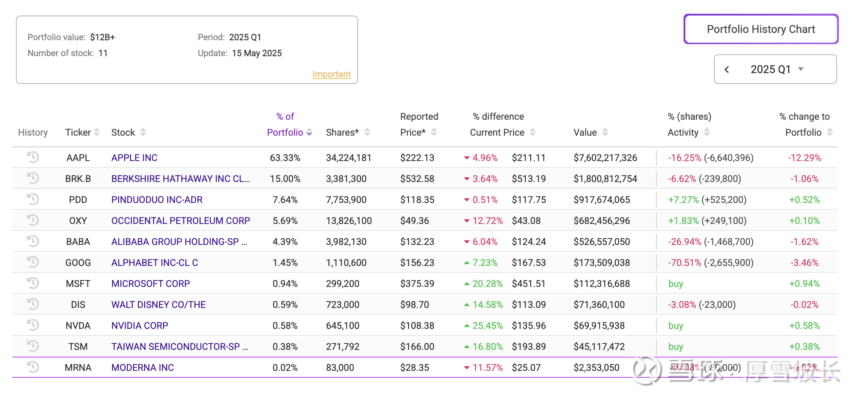Click the history icon for BRK.B row
The width and height of the screenshot is (866, 398).
pos(33,178)
